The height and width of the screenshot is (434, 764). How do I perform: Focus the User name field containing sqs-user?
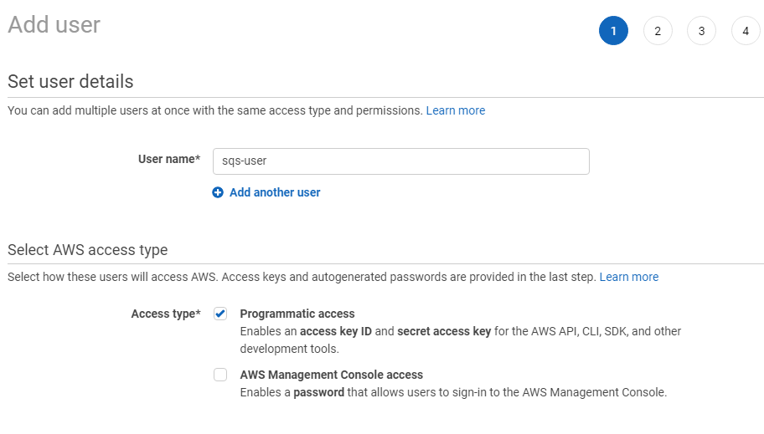(400, 161)
